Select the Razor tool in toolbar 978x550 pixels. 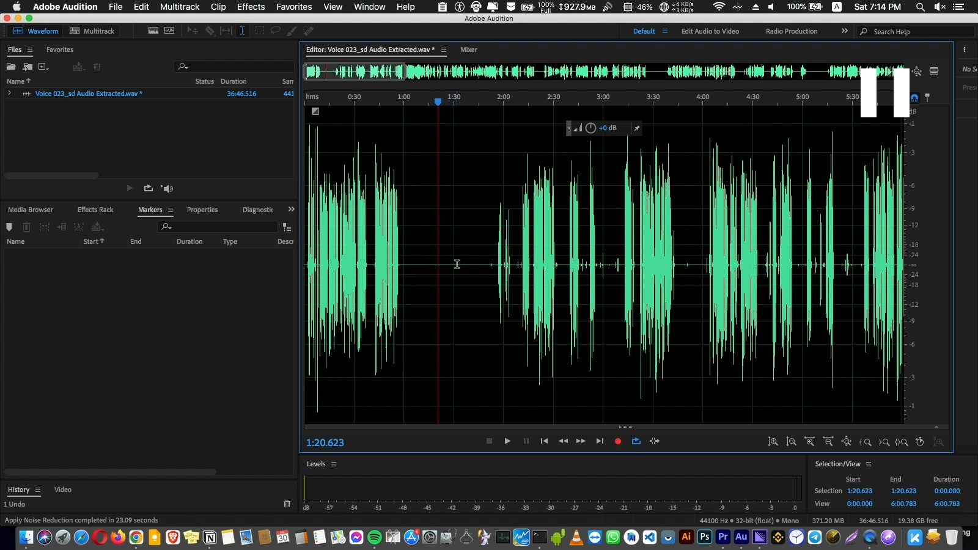click(x=210, y=31)
